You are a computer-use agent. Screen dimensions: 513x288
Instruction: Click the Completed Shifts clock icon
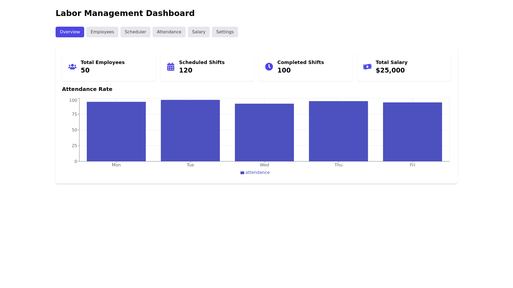[x=269, y=67]
